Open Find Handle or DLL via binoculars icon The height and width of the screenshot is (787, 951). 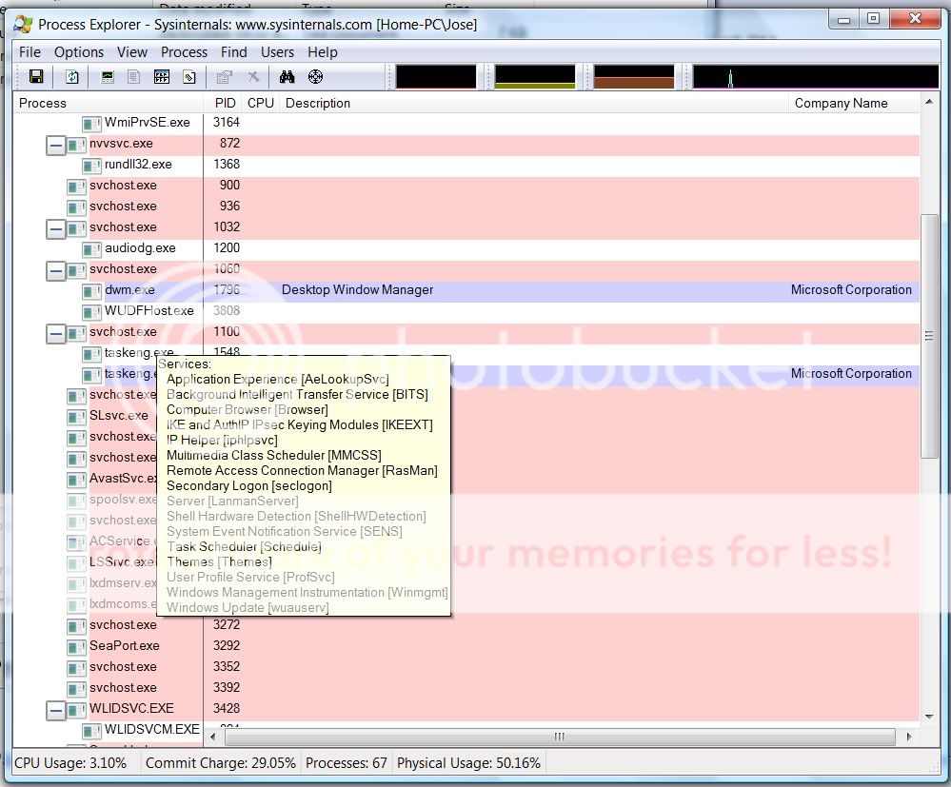tap(287, 76)
